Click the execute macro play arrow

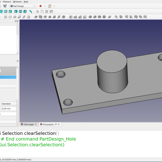click(x=54, y=6)
